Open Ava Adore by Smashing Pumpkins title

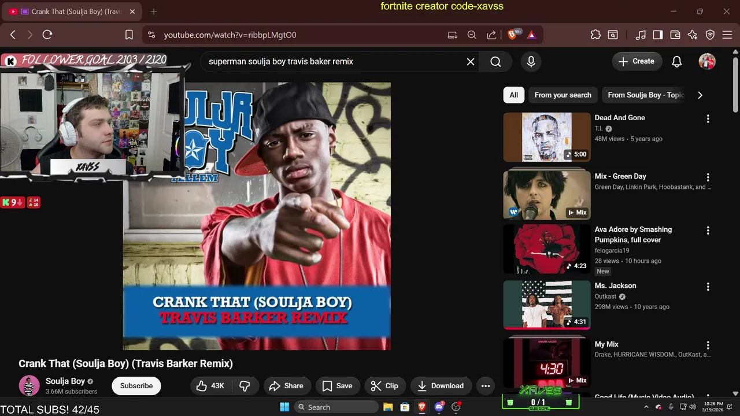[633, 235]
